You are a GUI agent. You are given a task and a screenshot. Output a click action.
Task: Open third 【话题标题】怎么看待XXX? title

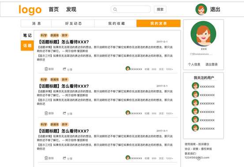(x=64, y=131)
